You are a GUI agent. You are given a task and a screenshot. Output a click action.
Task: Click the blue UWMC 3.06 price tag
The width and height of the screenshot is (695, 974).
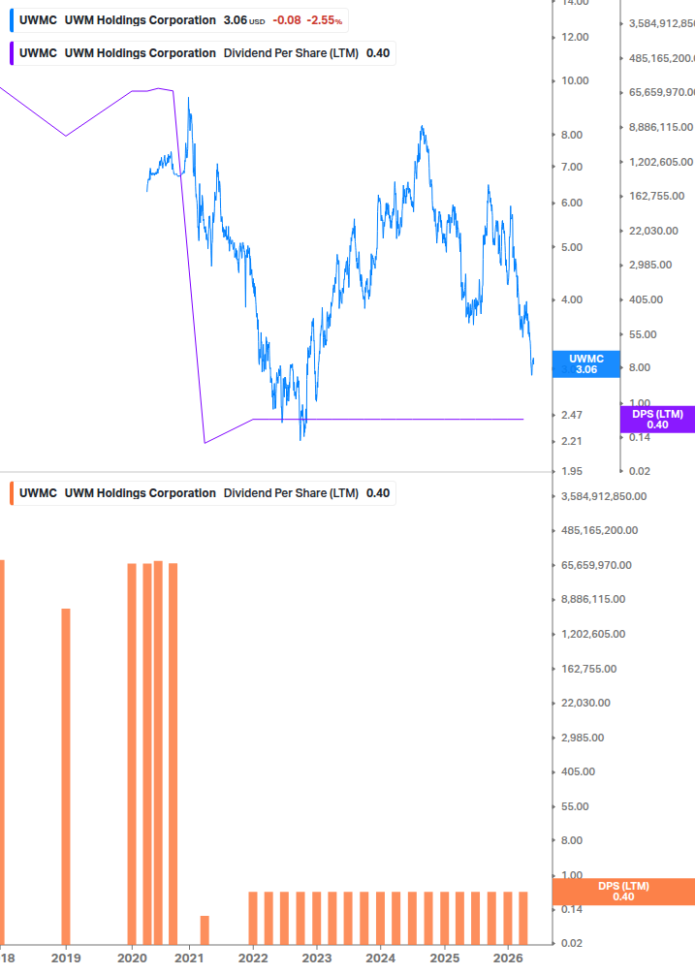[x=586, y=364]
